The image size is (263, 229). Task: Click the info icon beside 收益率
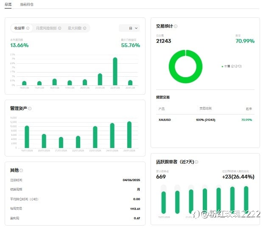28,28
